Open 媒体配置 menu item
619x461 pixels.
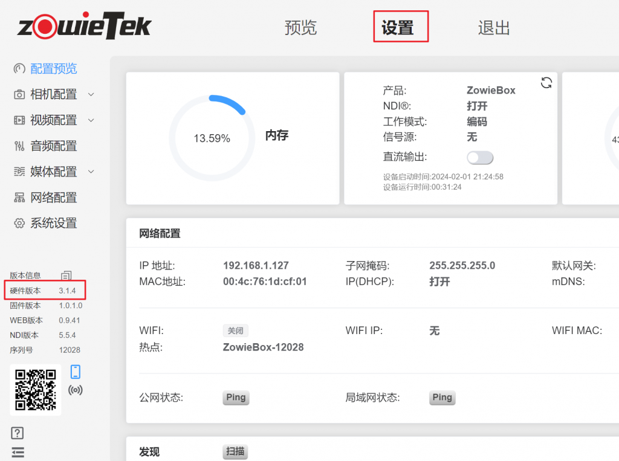(54, 172)
